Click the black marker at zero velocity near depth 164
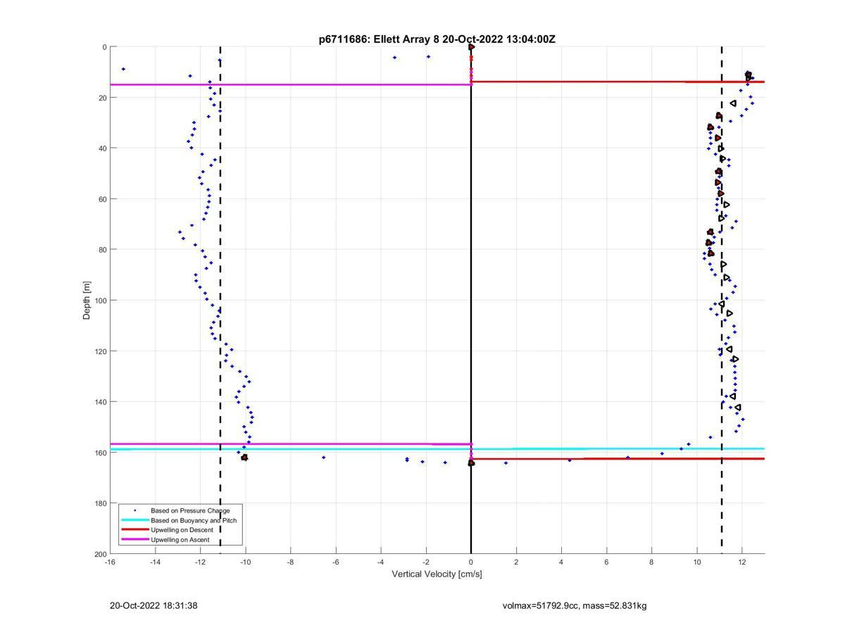845x623 pixels. (471, 462)
